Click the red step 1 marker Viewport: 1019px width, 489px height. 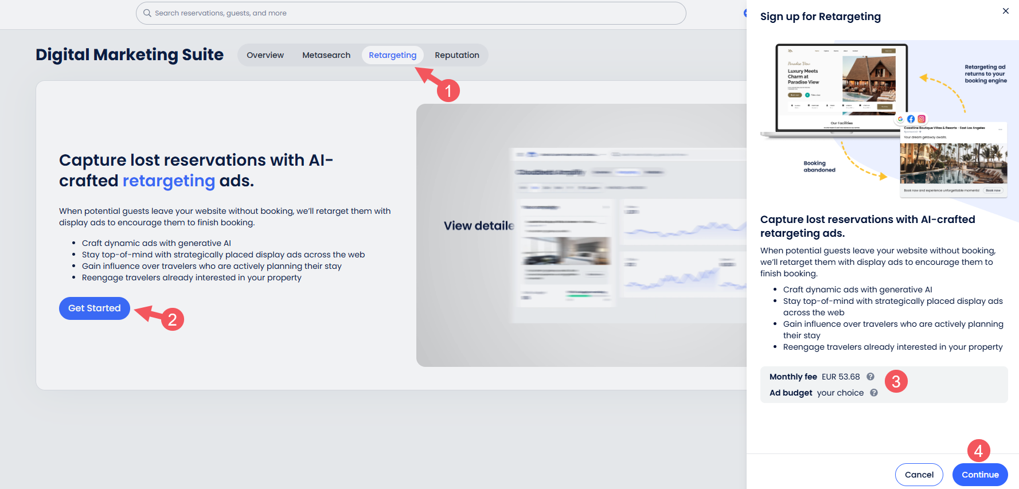click(x=448, y=91)
